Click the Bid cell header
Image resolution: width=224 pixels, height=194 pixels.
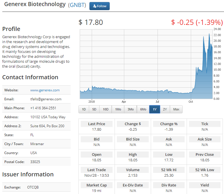click(97, 139)
